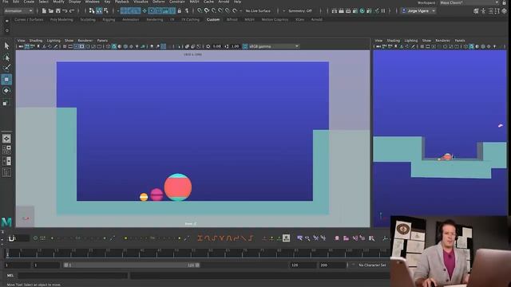Click the animation end field showing 200

click(x=332, y=265)
